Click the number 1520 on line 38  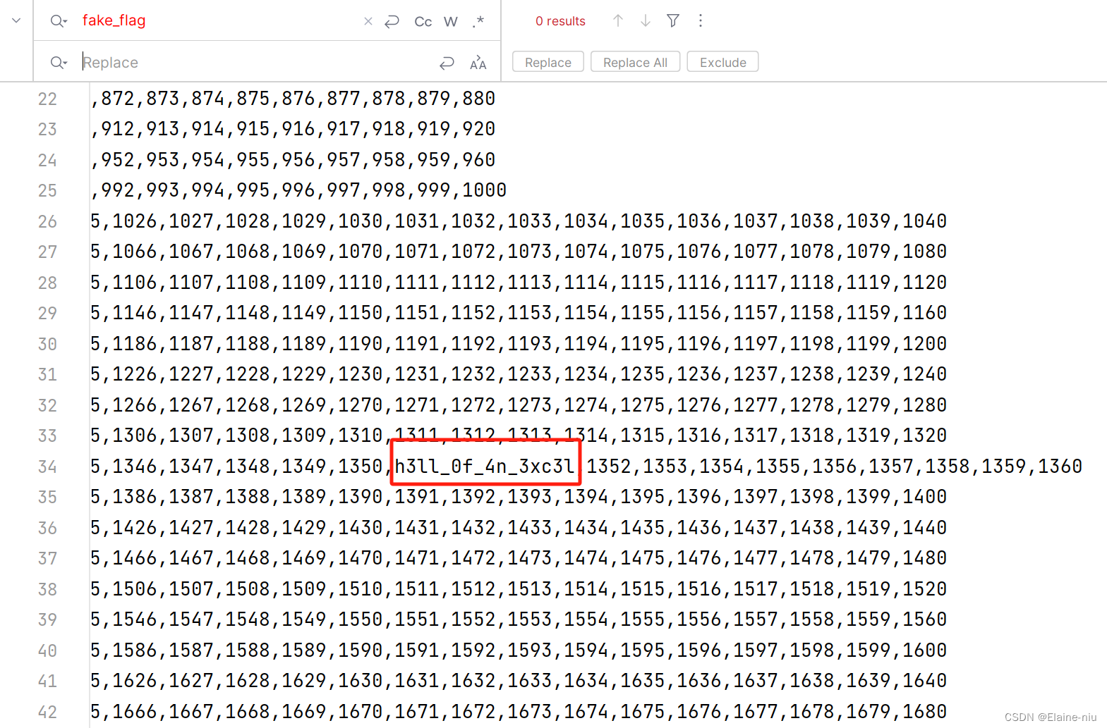tap(924, 588)
